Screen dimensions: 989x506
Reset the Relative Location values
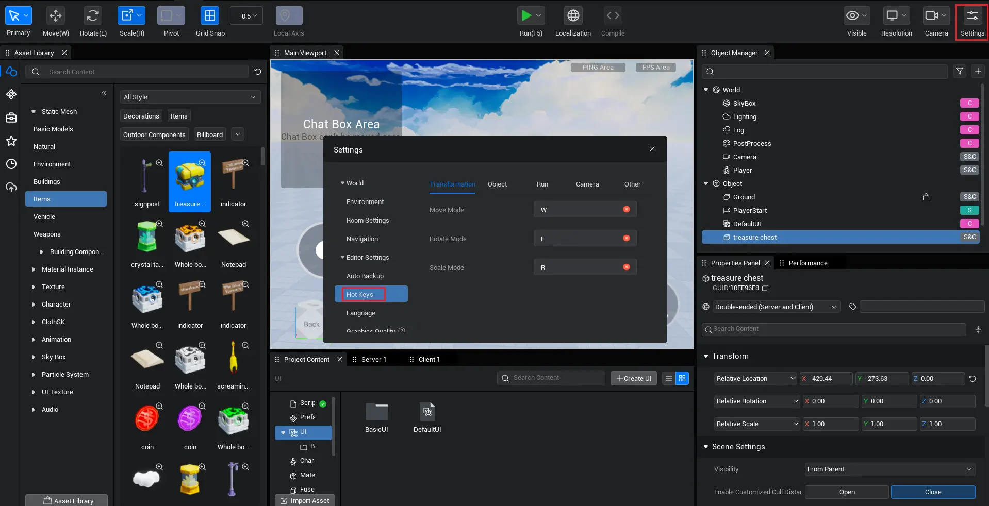pos(972,378)
